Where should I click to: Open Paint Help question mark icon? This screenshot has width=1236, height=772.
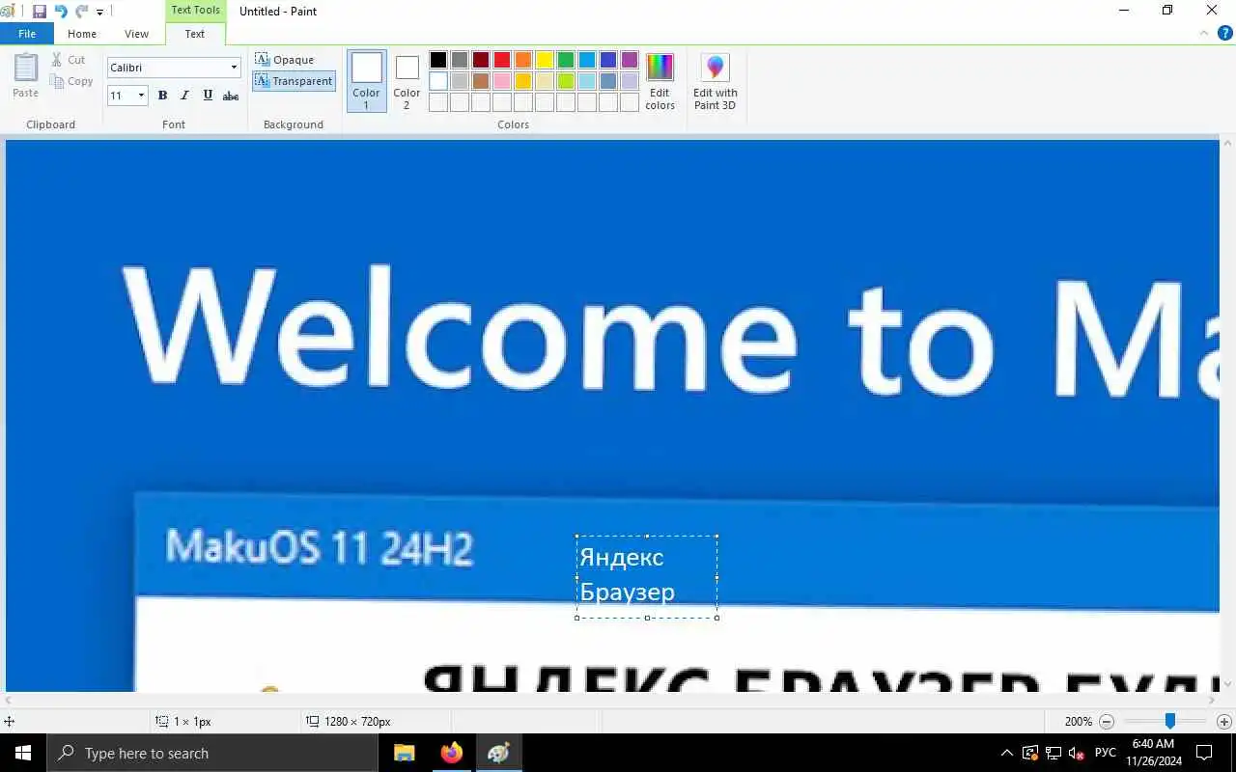[x=1225, y=33]
